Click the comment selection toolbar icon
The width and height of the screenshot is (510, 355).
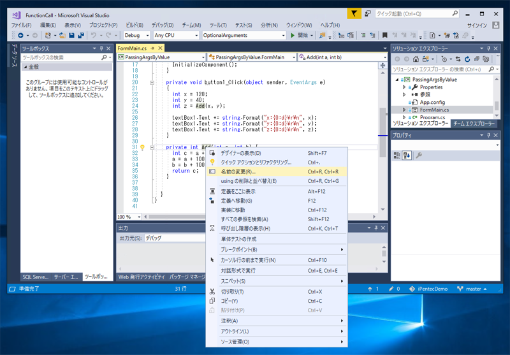pyautogui.click(x=363, y=35)
